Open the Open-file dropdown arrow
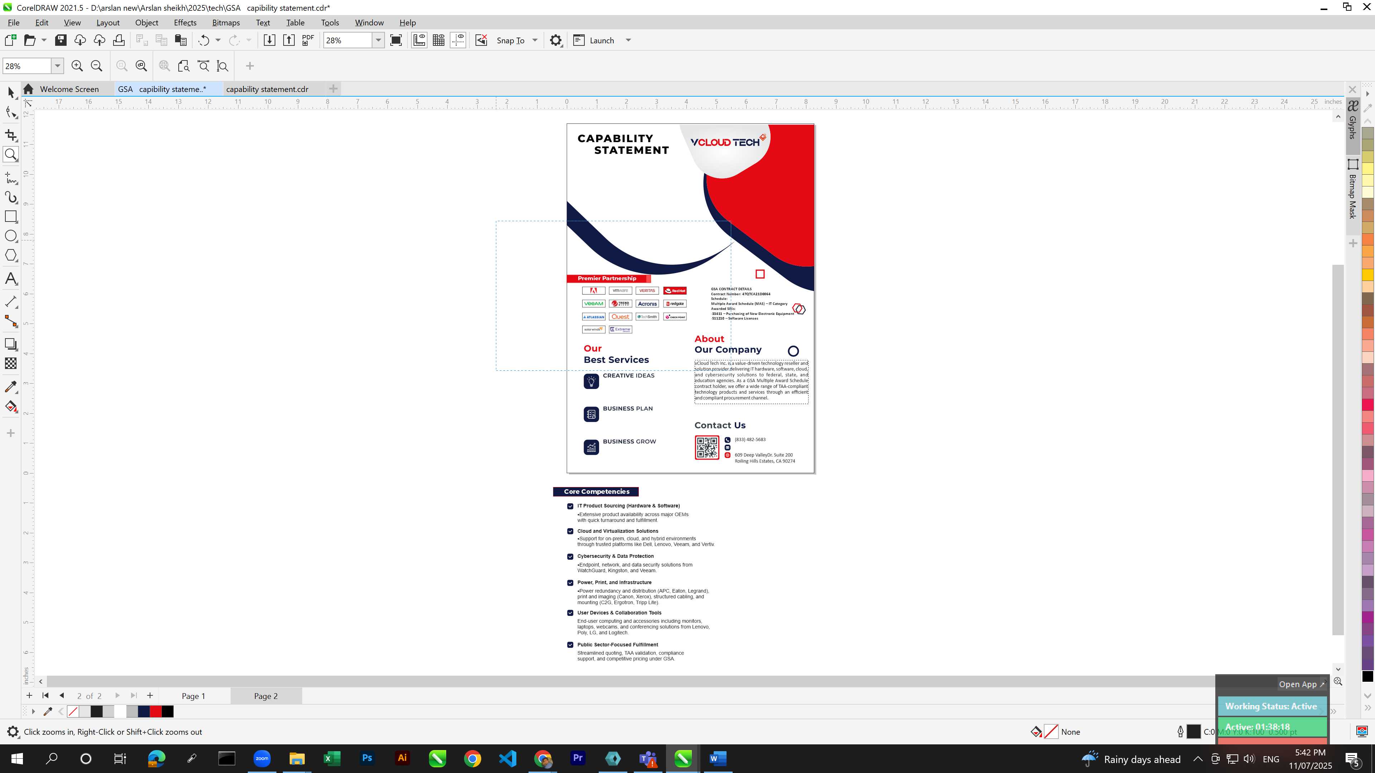This screenshot has height=773, width=1375. [x=44, y=40]
